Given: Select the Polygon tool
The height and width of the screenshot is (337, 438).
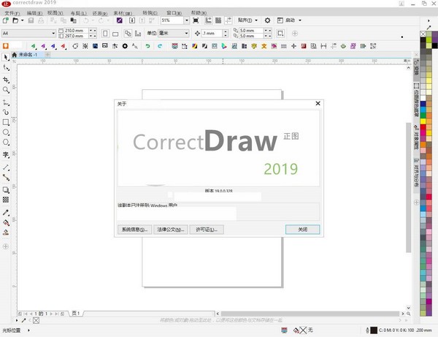Looking at the screenshot, I should [x=6, y=142].
